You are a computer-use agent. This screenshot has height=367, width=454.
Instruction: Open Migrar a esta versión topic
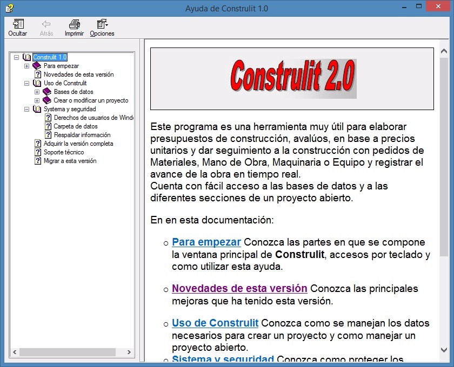(x=70, y=161)
